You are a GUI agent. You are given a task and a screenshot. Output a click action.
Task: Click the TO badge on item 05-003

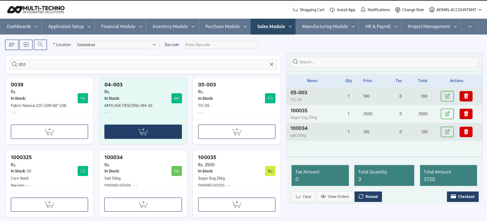click(x=270, y=98)
